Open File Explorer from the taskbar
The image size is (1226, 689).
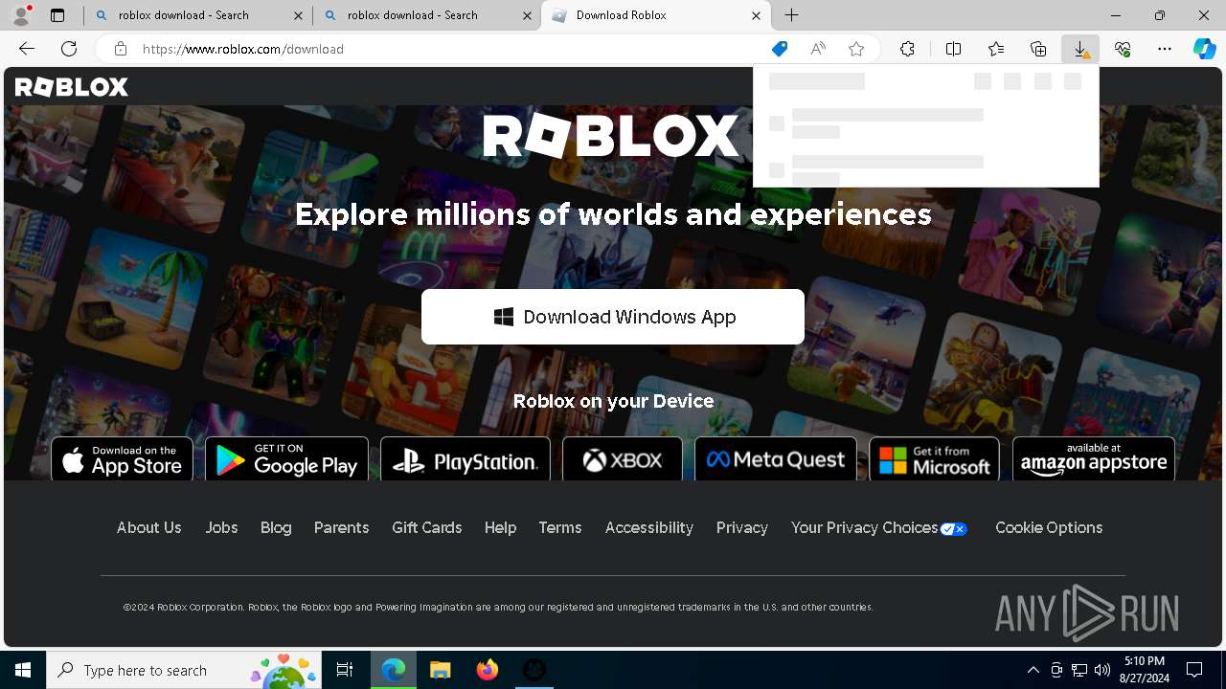[x=440, y=670]
